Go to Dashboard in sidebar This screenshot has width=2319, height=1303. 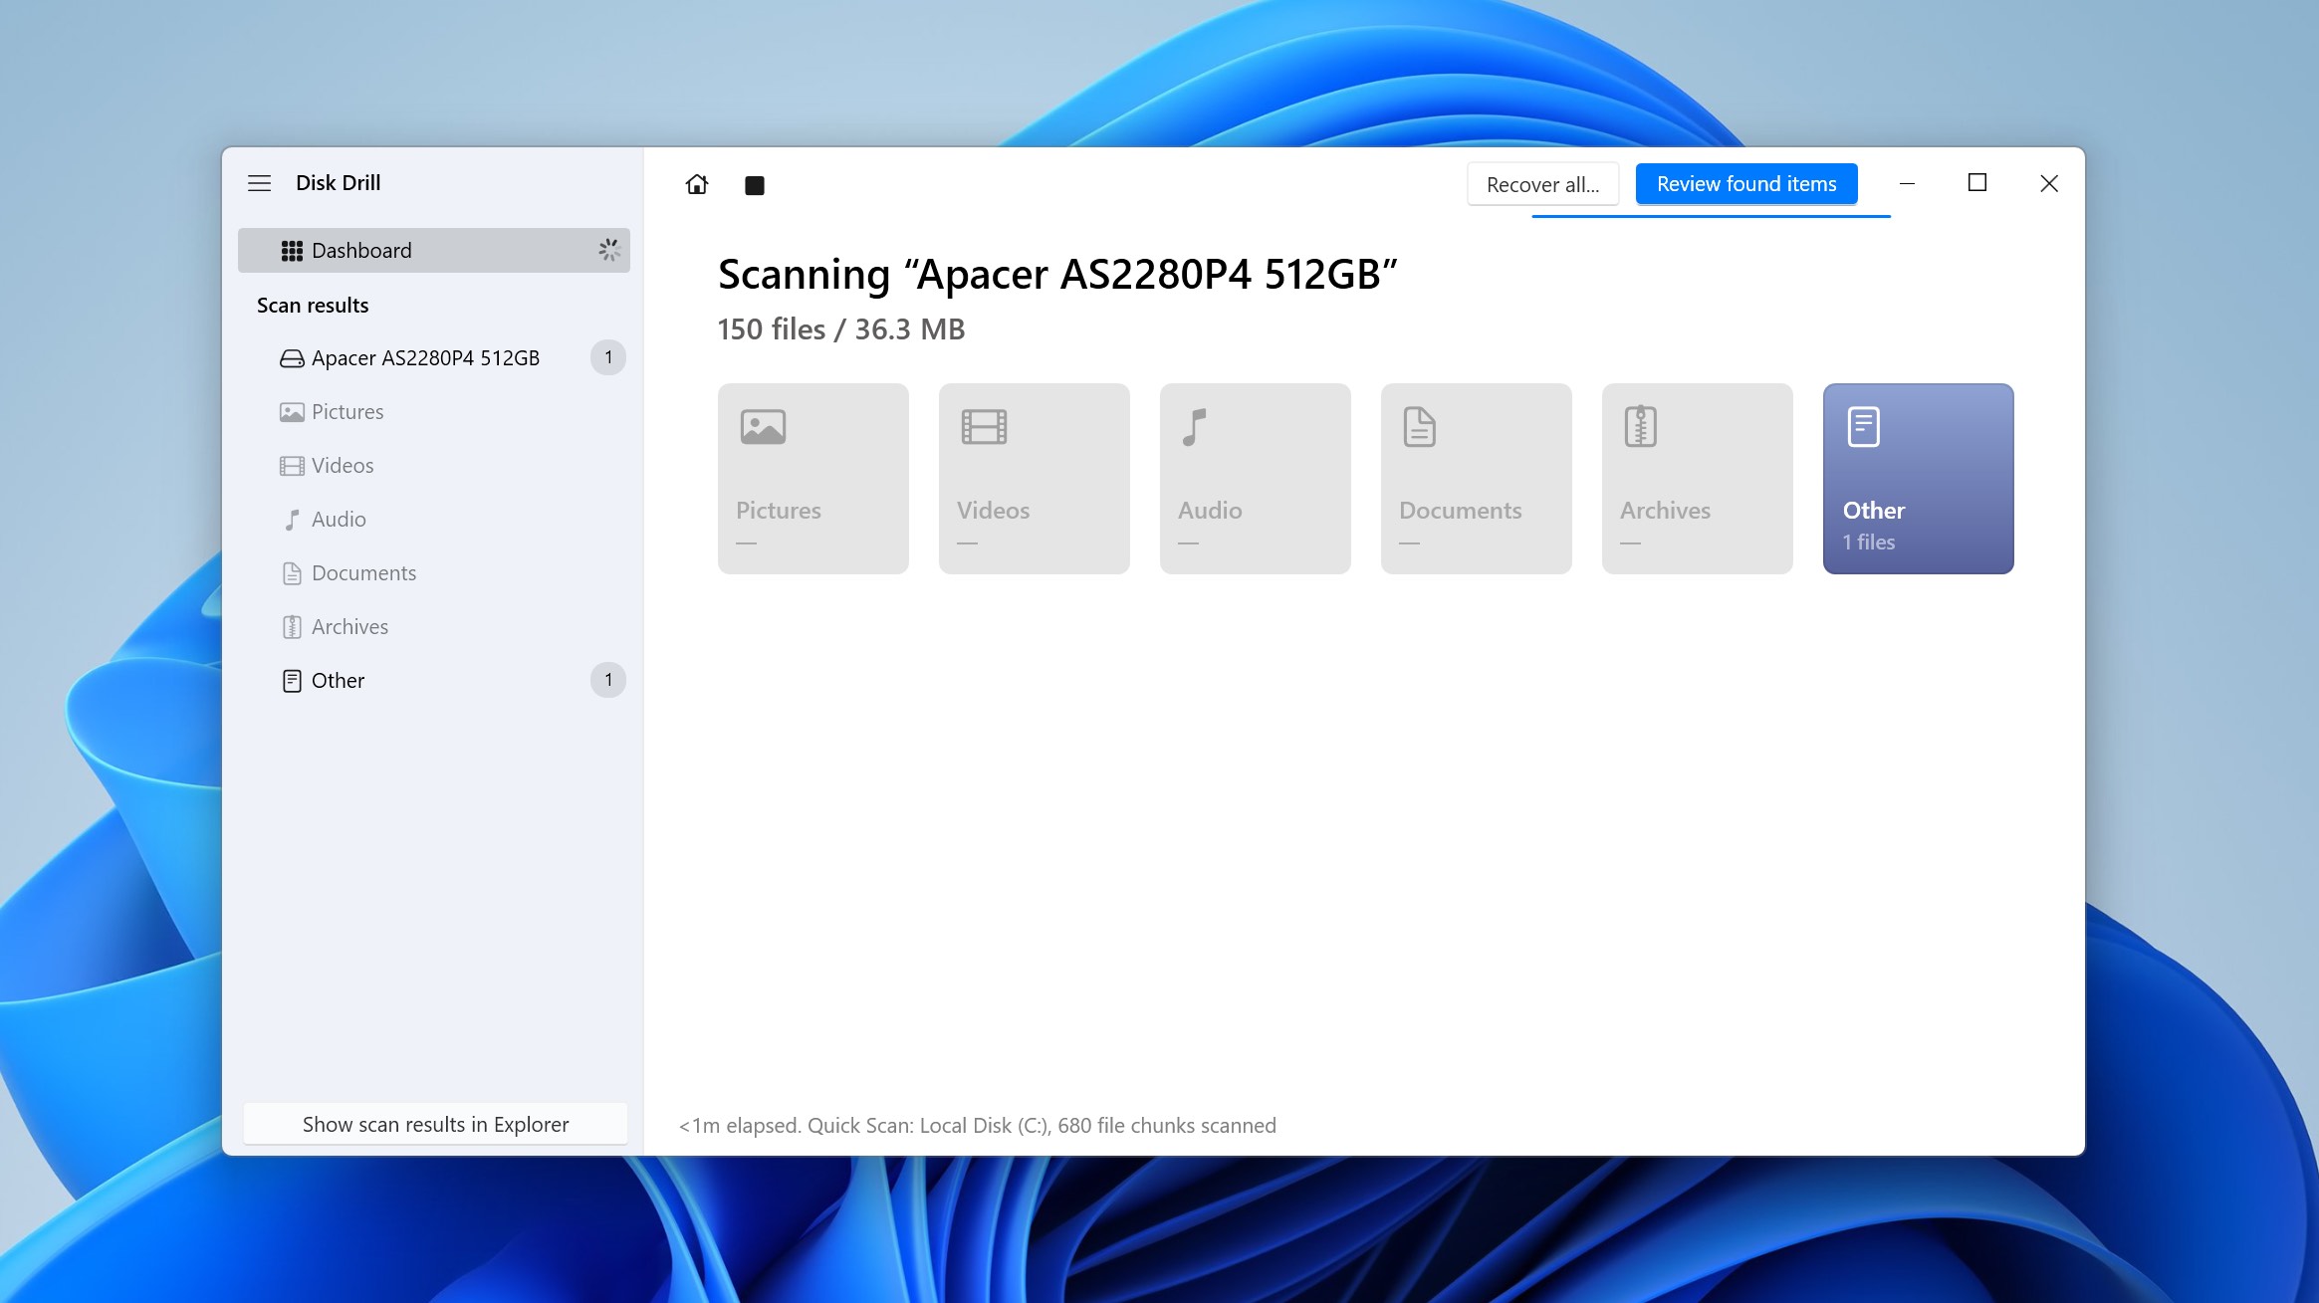[433, 250]
